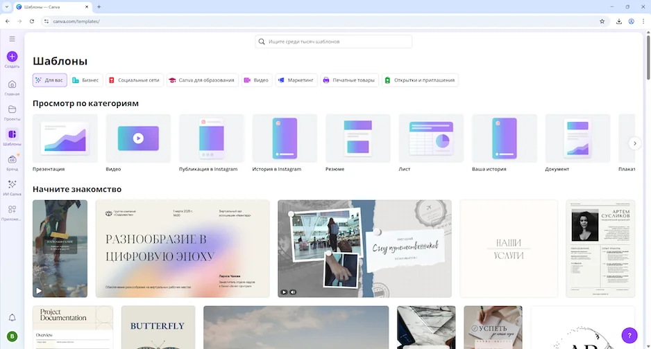Reload the page
Image resolution: width=651 pixels, height=349 pixels.
pos(31,21)
